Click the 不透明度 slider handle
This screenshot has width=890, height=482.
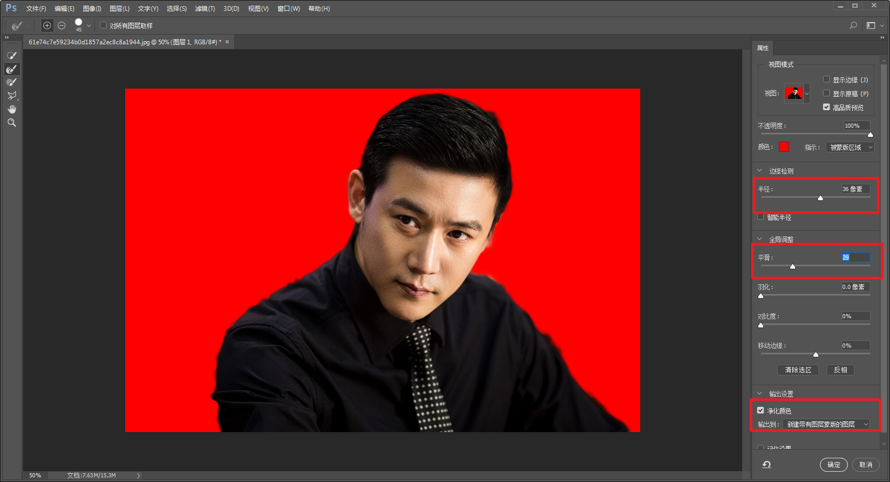click(870, 135)
